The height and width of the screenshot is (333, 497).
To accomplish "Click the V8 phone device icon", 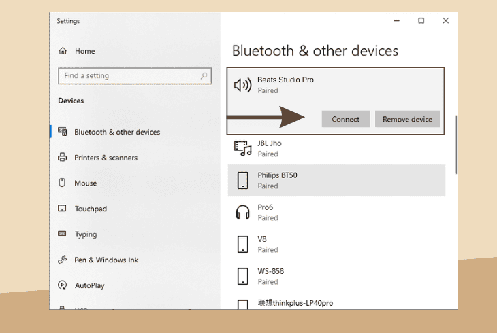I will tap(243, 244).
